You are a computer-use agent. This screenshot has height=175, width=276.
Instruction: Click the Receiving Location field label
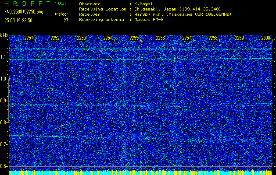103,9
